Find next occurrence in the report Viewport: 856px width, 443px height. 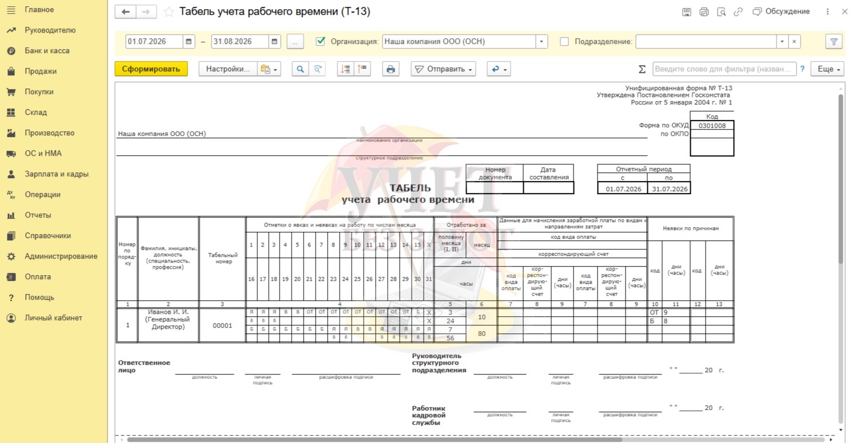[x=318, y=69]
